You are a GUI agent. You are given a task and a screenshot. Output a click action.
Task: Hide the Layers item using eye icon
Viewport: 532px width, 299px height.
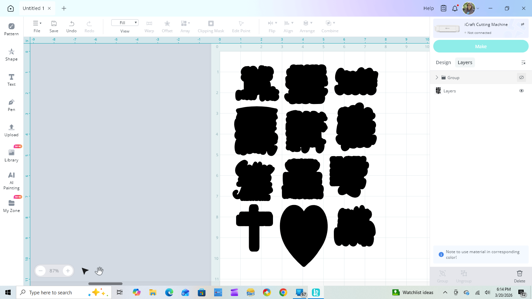[x=521, y=91]
